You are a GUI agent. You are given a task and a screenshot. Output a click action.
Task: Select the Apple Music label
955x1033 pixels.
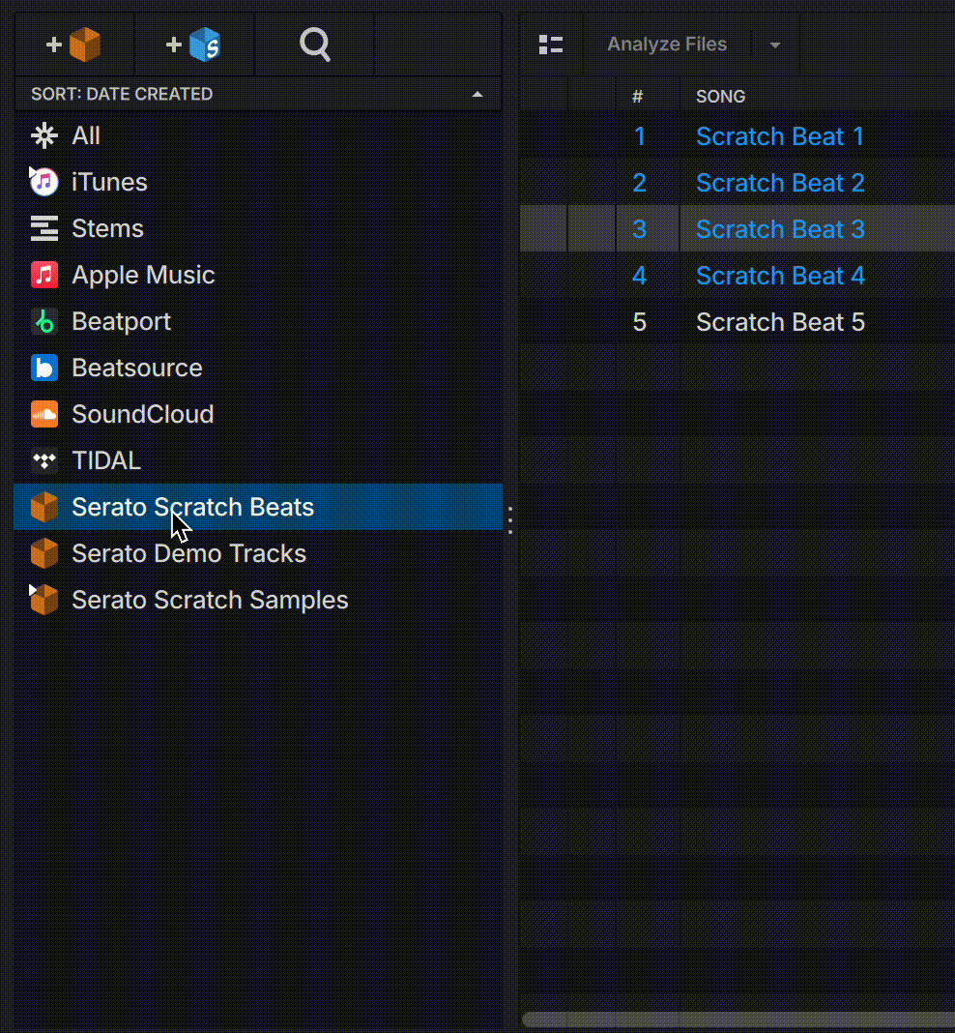(x=143, y=275)
